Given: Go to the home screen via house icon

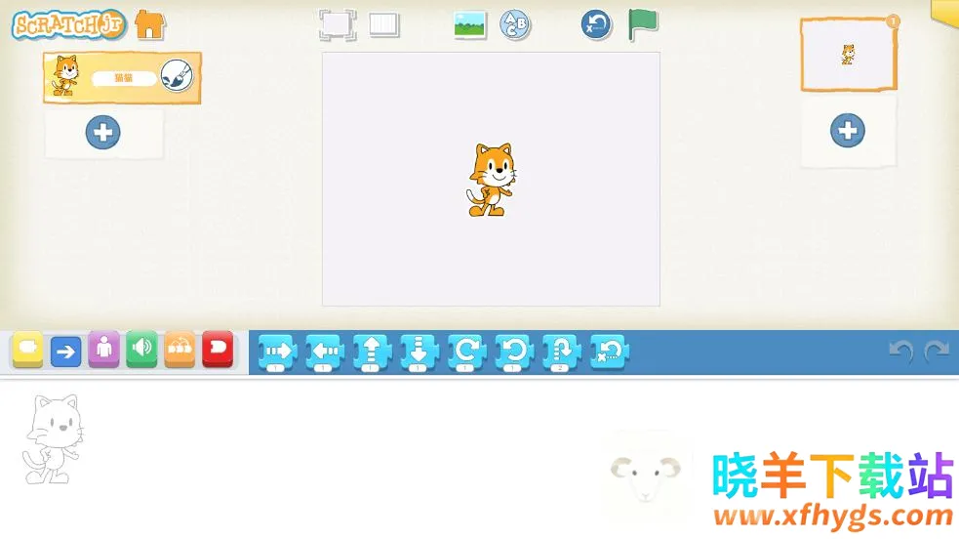Looking at the screenshot, I should click(x=149, y=24).
